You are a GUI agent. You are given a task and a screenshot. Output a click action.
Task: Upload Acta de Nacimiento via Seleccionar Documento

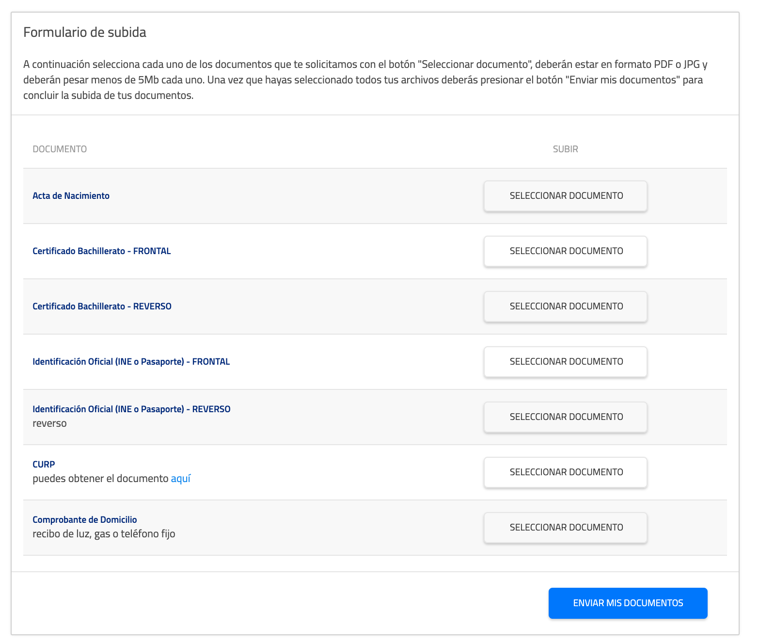coord(565,196)
